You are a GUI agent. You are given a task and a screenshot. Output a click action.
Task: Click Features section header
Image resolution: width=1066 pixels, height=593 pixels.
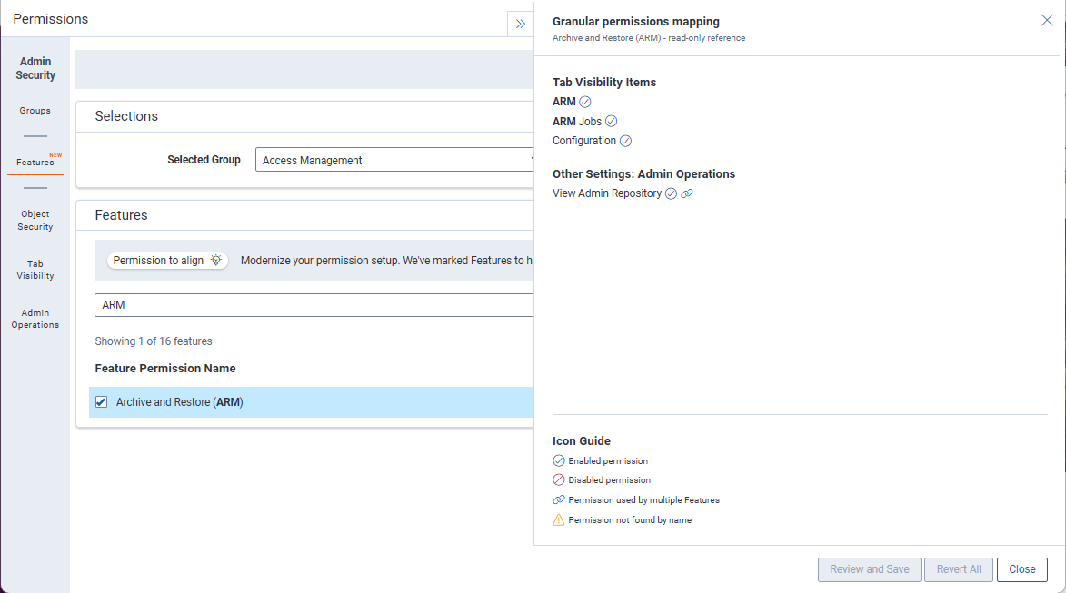pos(121,215)
